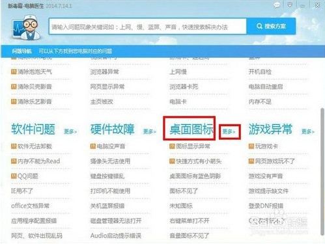325x244 pixels.
Task: Focus the problem keyword search field
Action: [148, 27]
